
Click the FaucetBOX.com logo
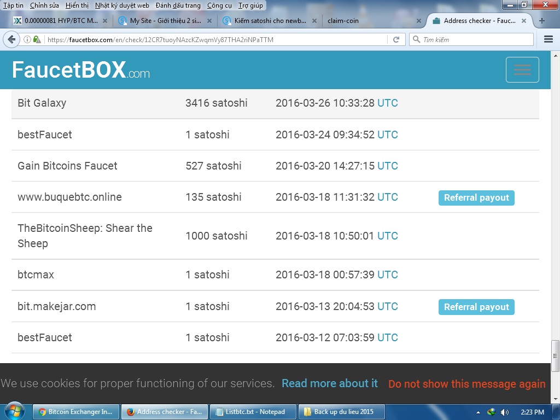point(81,69)
